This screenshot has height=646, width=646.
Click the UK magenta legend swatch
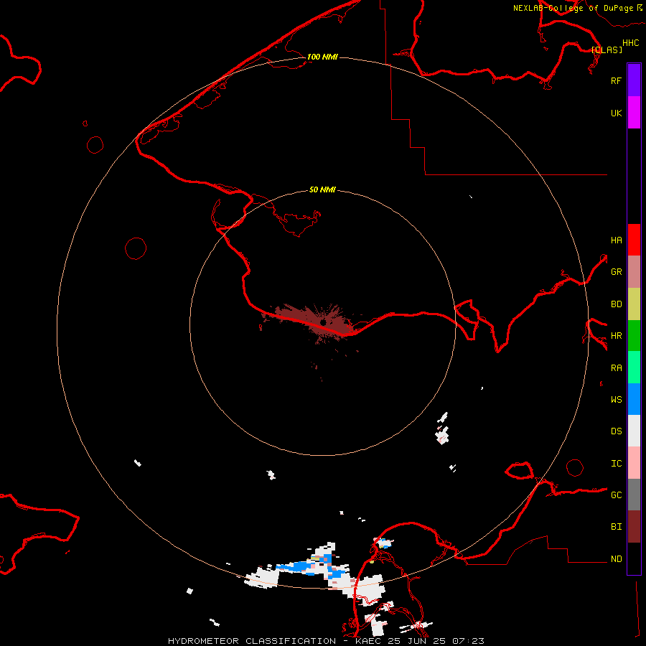click(634, 113)
